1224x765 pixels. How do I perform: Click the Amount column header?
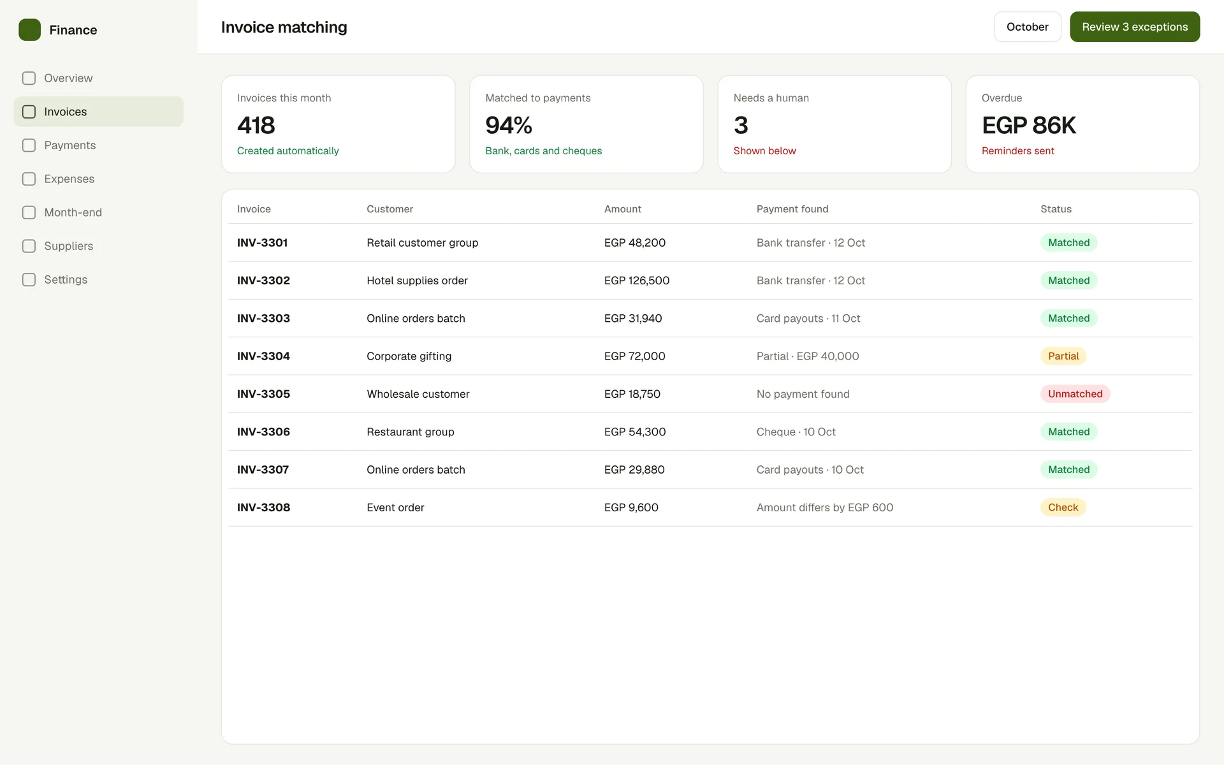pos(622,209)
